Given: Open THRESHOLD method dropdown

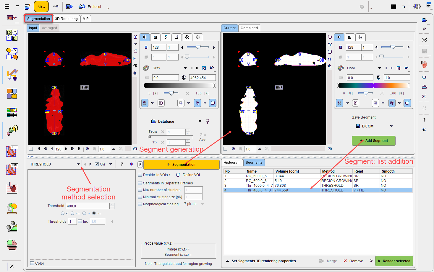Looking at the screenshot, I should [78, 164].
